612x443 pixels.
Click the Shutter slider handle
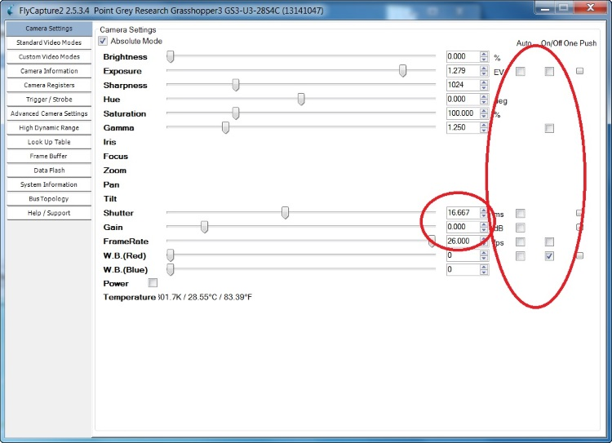point(285,213)
